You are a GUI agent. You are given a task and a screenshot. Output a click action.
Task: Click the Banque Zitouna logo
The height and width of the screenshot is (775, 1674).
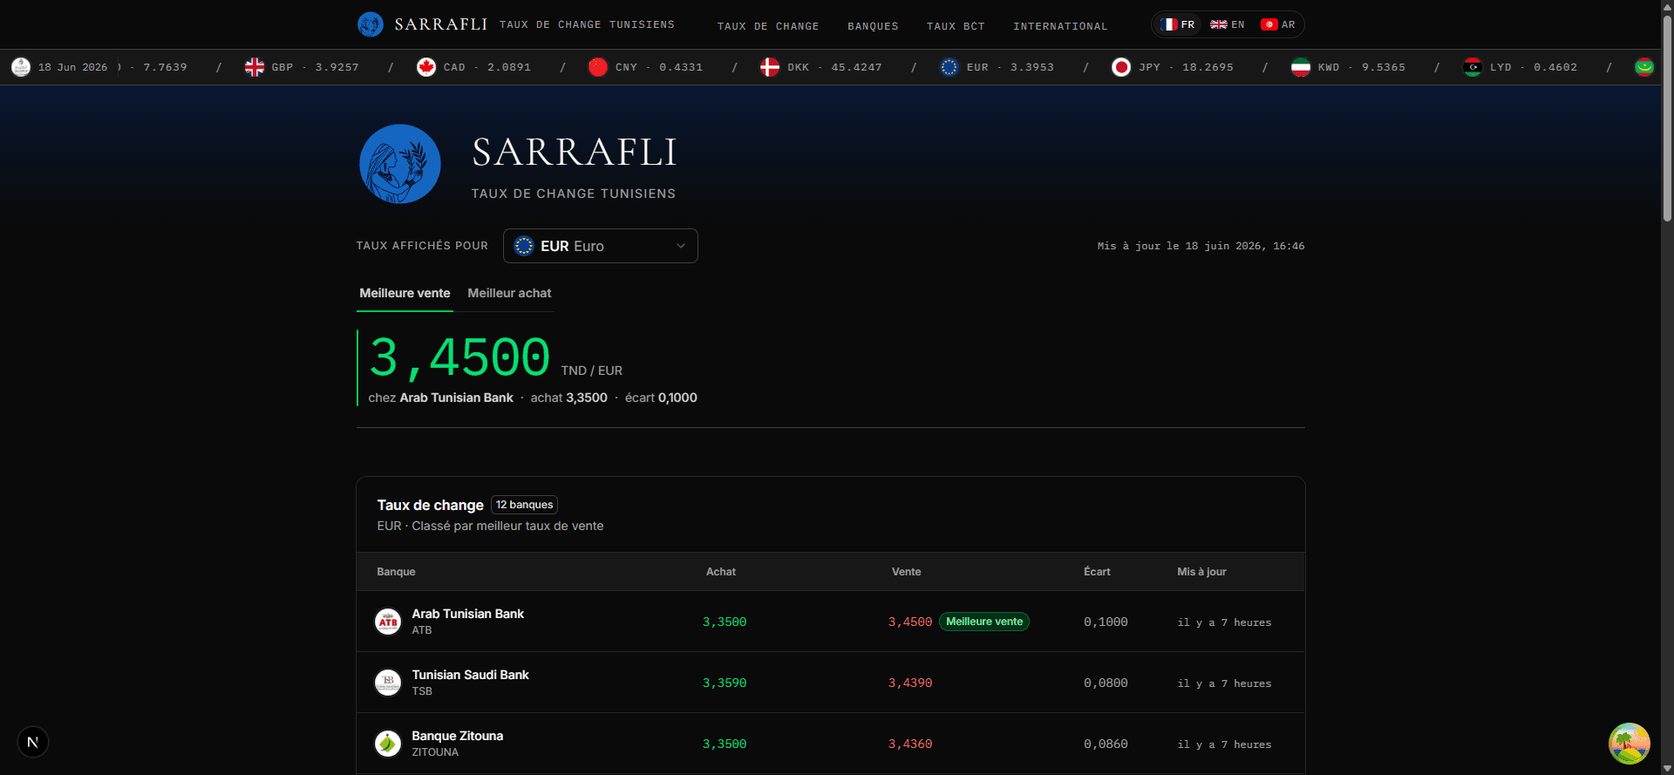pos(388,744)
